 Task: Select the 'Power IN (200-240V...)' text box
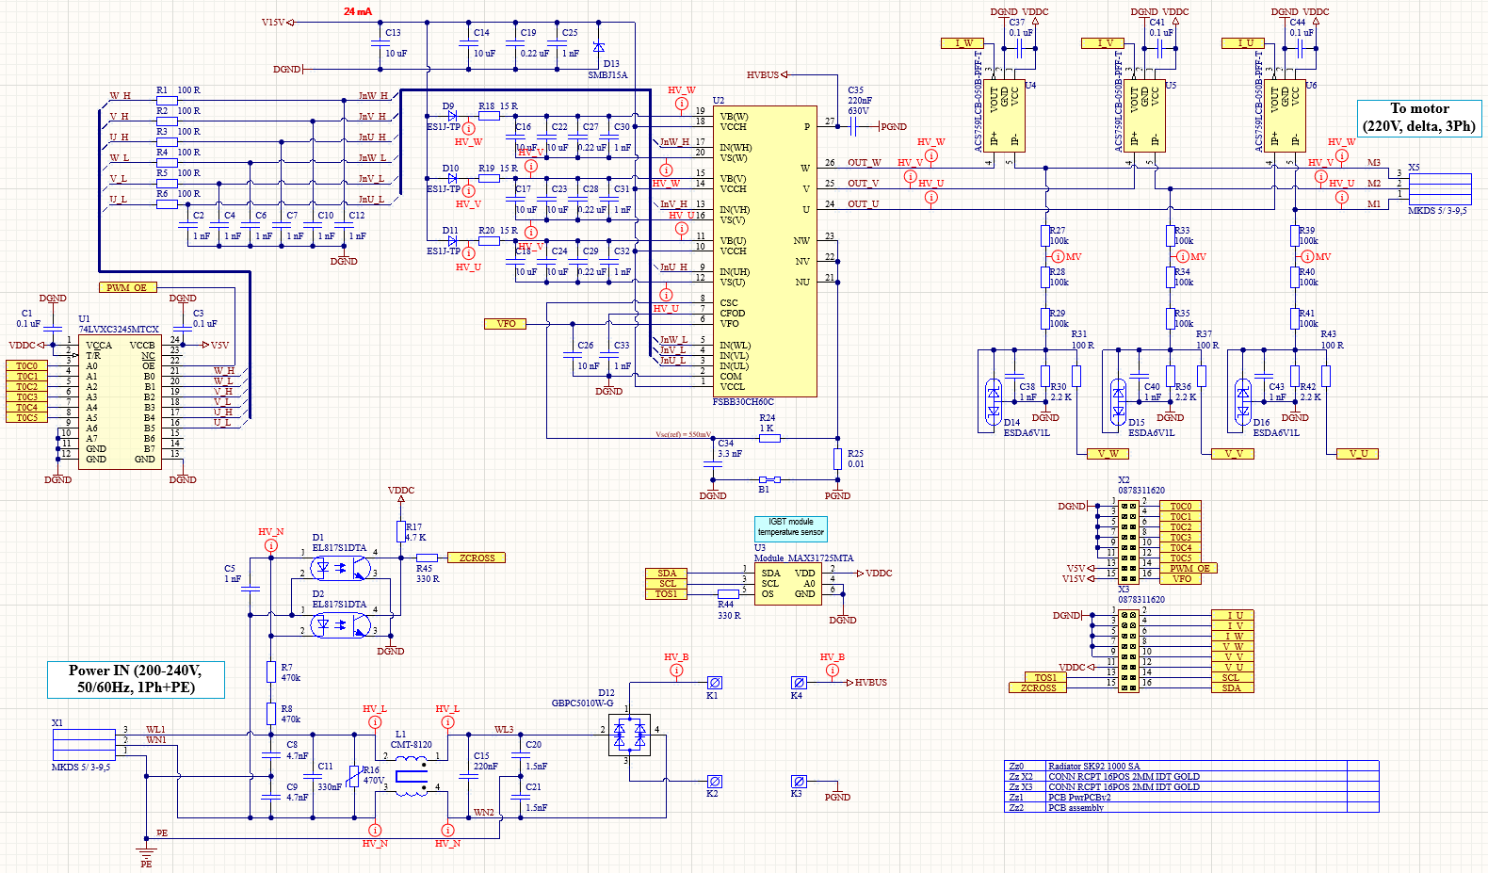coord(136,679)
